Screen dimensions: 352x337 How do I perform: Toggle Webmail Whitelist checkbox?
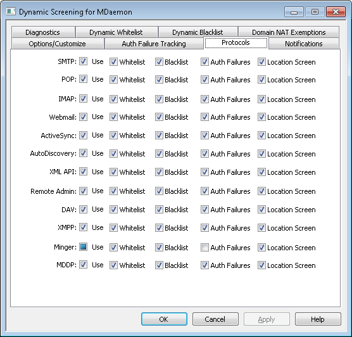click(x=113, y=117)
